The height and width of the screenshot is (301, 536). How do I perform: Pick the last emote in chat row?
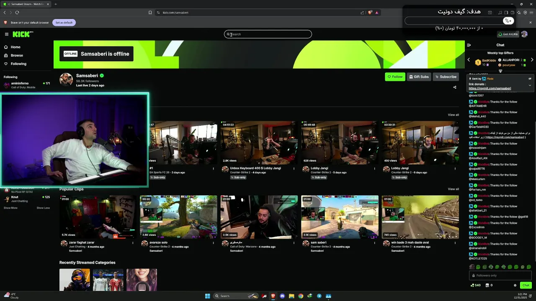528,267
